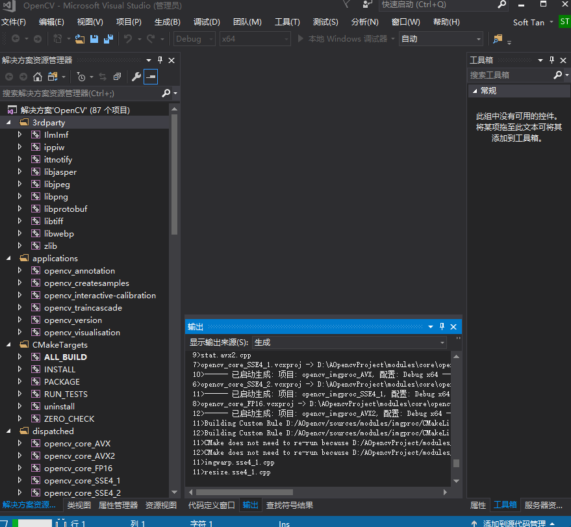Switch to the 属性管理器 tab
Image resolution: width=571 pixels, height=527 pixels.
pyautogui.click(x=118, y=505)
